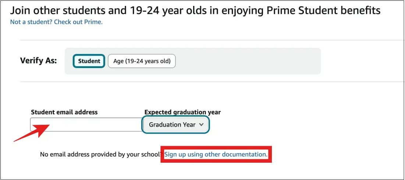Click the 'Verify As:' label
This screenshot has height=180, width=405.
point(38,61)
